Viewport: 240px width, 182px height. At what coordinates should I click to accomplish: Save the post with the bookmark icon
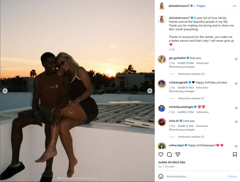(x=235, y=154)
